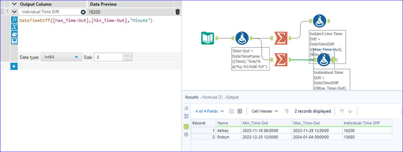Click the Name column header
The height and width of the screenshot is (152, 403).
228,123
